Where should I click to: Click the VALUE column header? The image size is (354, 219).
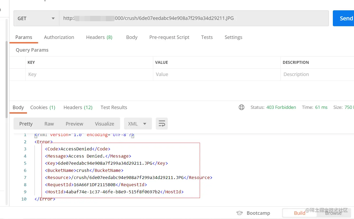pyautogui.click(x=161, y=62)
